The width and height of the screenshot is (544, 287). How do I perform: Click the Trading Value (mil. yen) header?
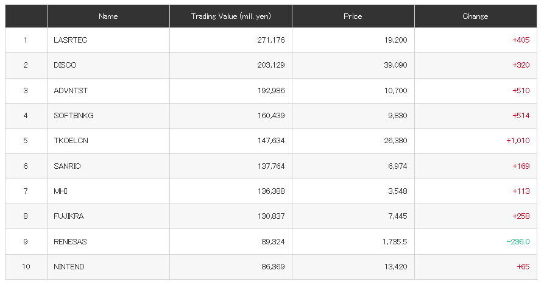click(231, 16)
